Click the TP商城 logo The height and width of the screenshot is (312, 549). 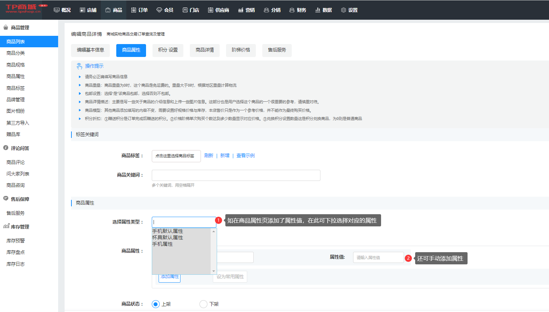point(23,9)
